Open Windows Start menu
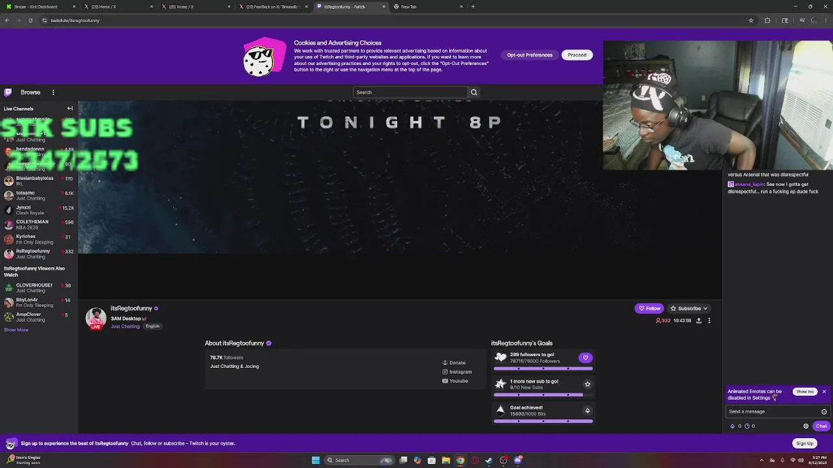The width and height of the screenshot is (833, 468). (x=316, y=460)
